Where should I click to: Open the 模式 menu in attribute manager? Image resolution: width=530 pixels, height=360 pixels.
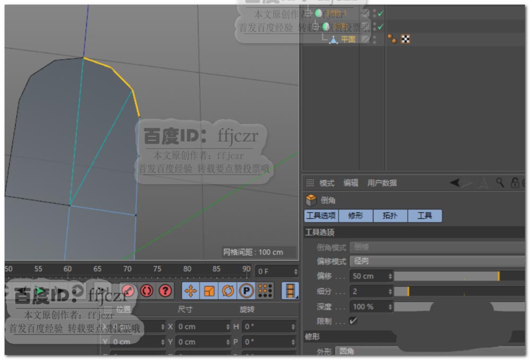pos(326,183)
